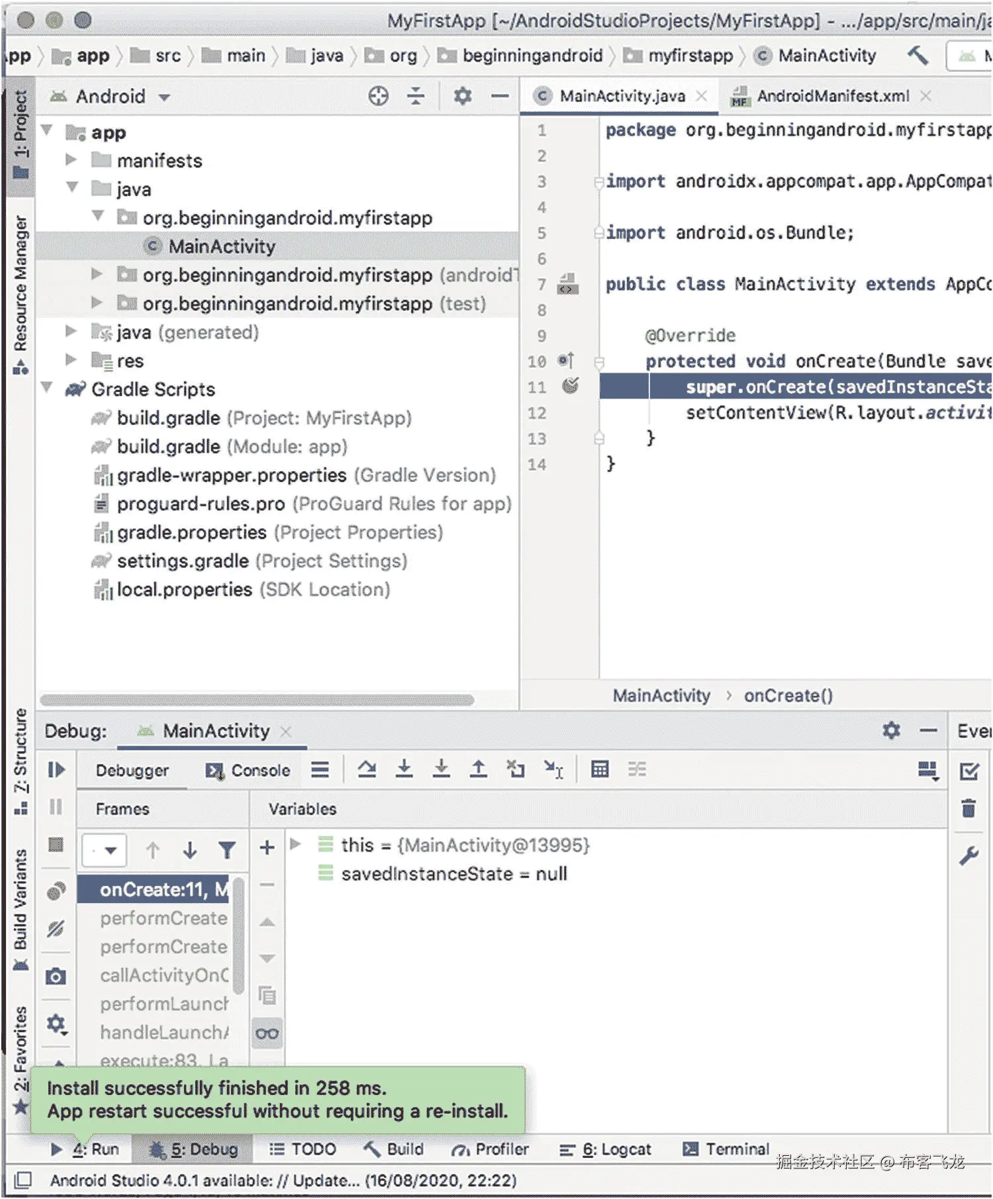The image size is (993, 1199).
Task: Select the Debugger tab
Action: [132, 771]
